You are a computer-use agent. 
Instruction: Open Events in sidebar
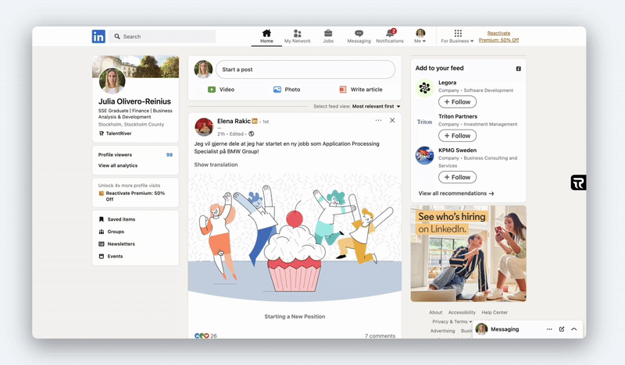coord(111,257)
